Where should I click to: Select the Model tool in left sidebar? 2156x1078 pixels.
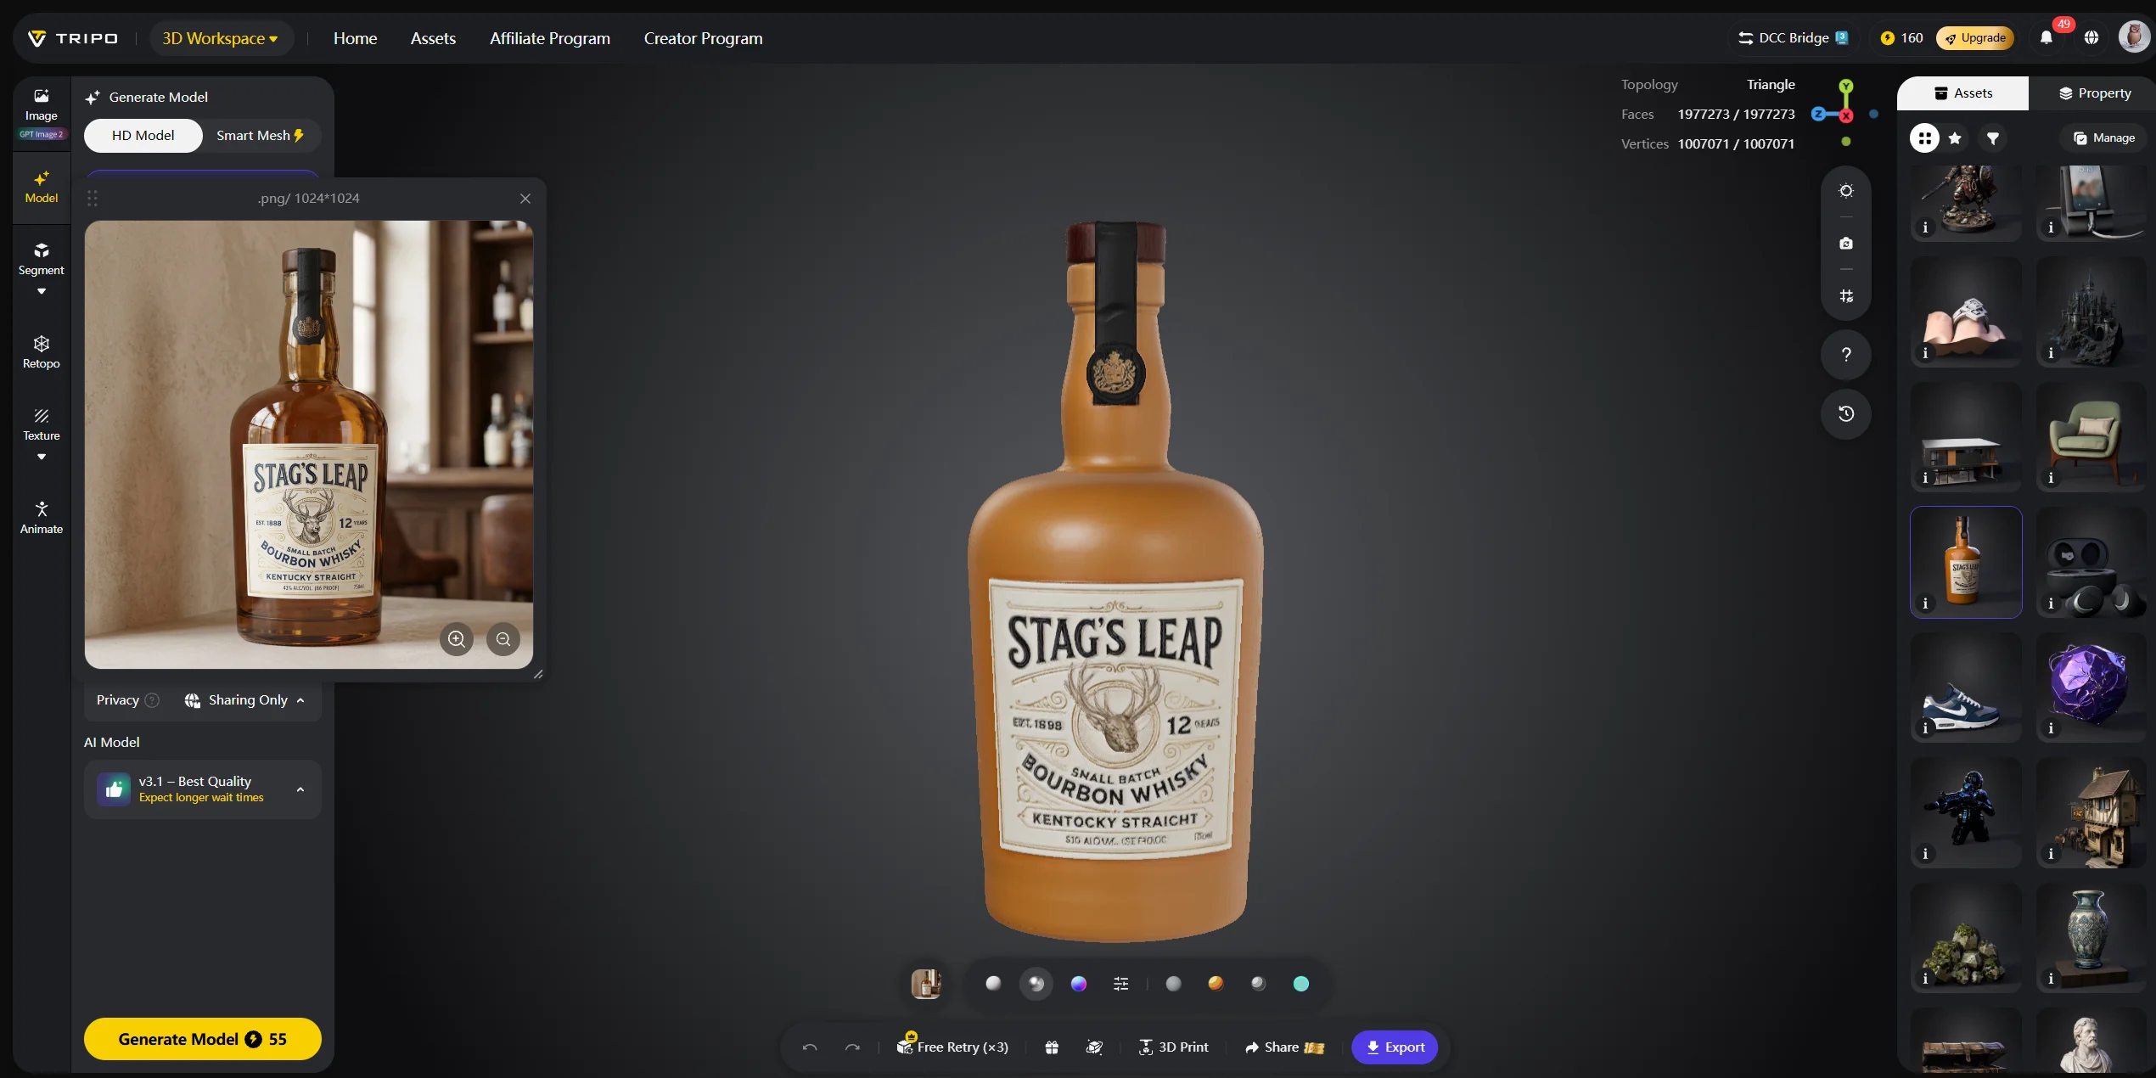[41, 188]
